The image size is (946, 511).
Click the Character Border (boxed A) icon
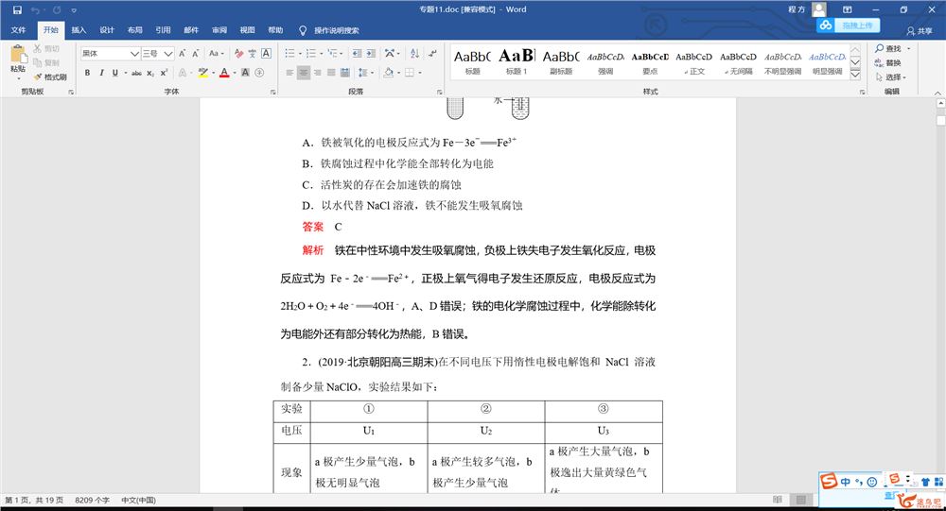point(266,54)
